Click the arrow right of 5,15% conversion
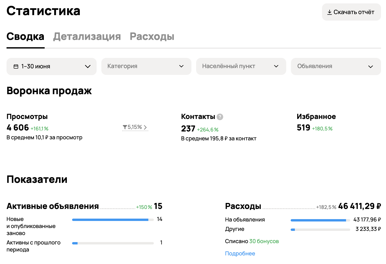Image resolution: width=386 pixels, height=264 pixels. 145,127
